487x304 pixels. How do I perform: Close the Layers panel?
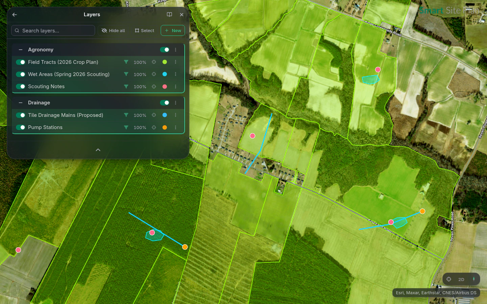(182, 15)
